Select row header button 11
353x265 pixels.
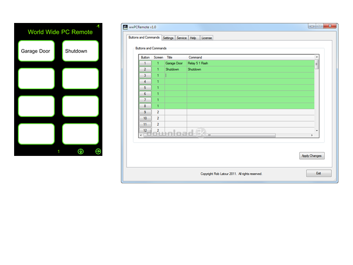pos(145,124)
